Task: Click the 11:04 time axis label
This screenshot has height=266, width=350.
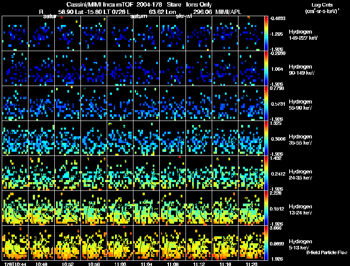Action: pyautogui.click(x=147, y=264)
